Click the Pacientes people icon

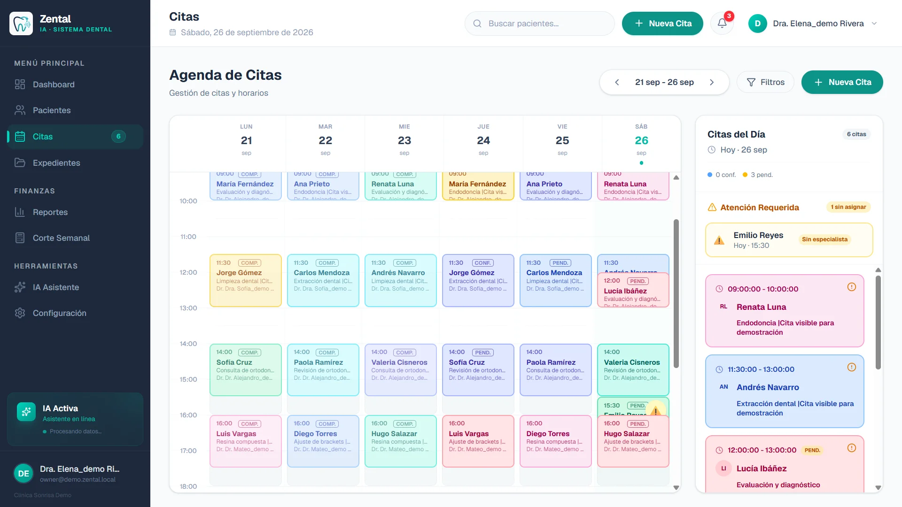[20, 110]
